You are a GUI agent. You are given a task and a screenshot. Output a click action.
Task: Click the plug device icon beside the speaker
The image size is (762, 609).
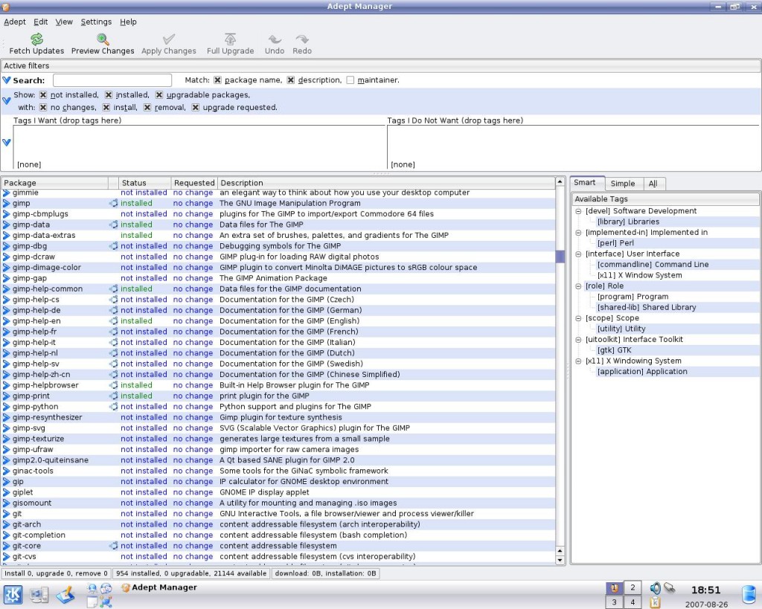(x=669, y=588)
